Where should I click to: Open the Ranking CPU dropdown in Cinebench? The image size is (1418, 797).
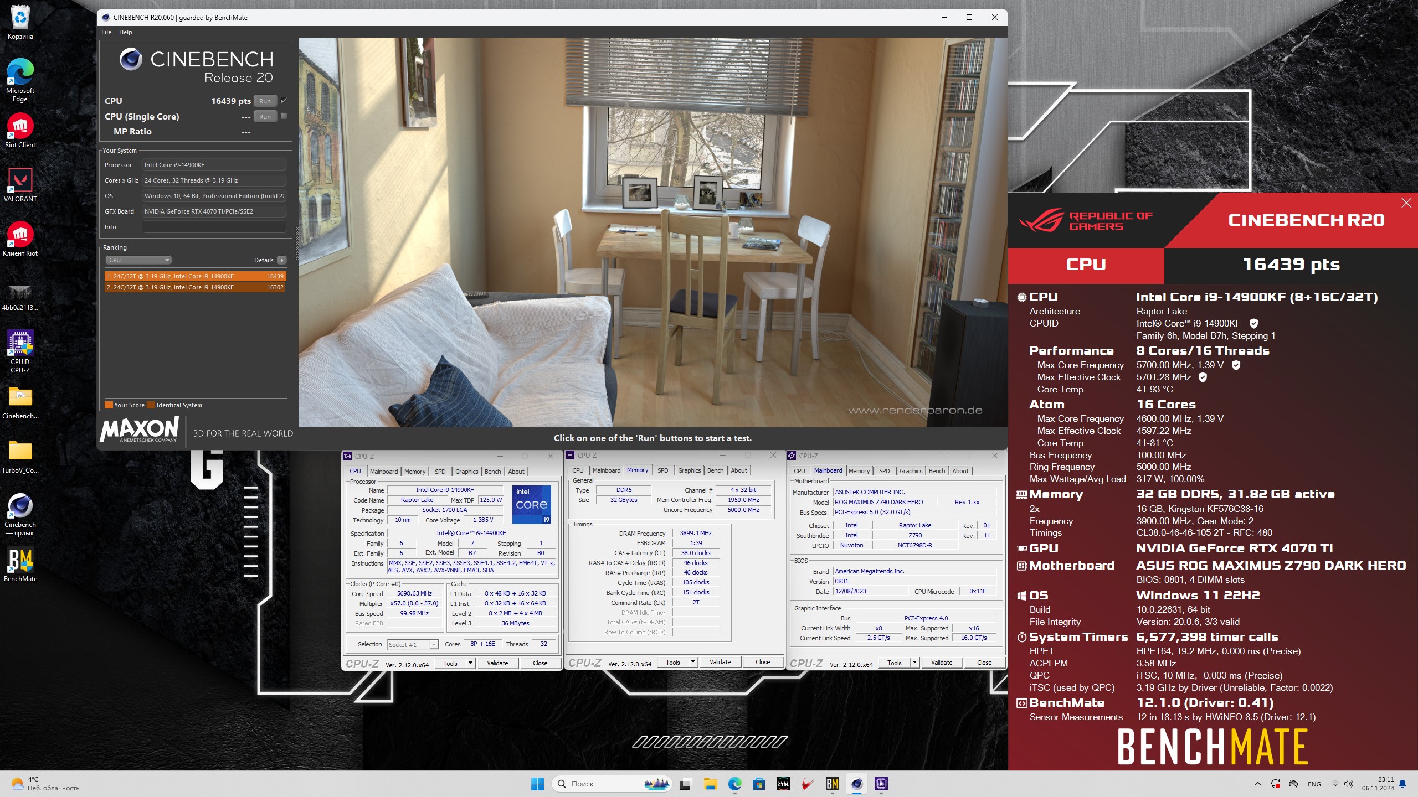click(x=138, y=260)
